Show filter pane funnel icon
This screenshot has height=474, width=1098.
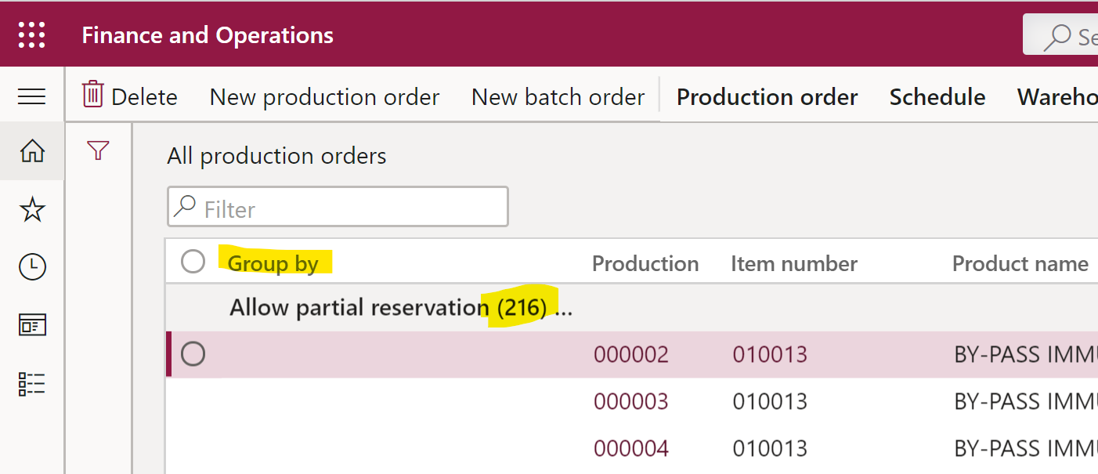(98, 150)
